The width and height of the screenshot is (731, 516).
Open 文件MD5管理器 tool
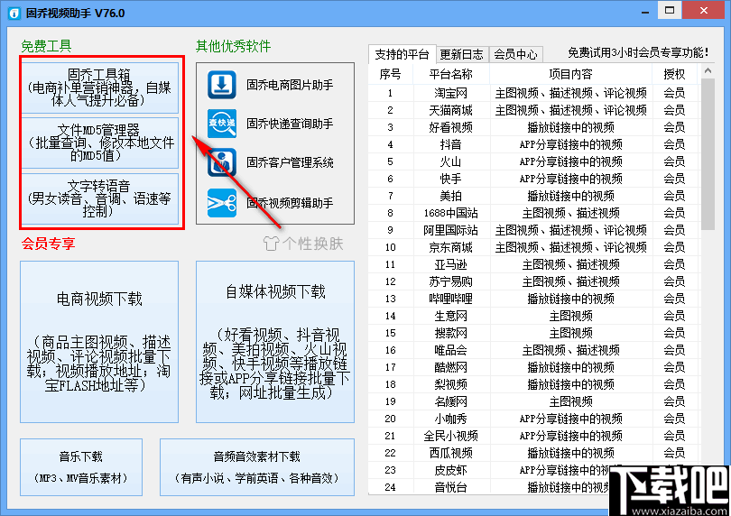(99, 143)
